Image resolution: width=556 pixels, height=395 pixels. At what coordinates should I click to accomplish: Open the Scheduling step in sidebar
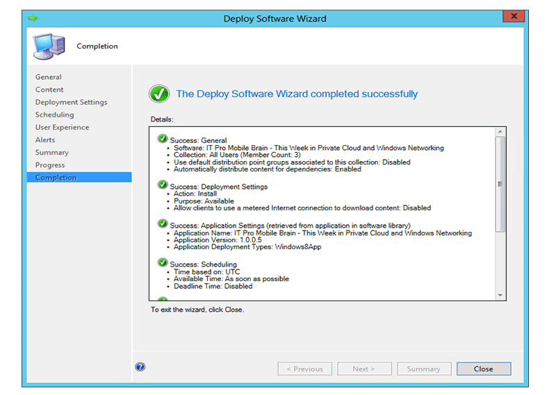(55, 115)
